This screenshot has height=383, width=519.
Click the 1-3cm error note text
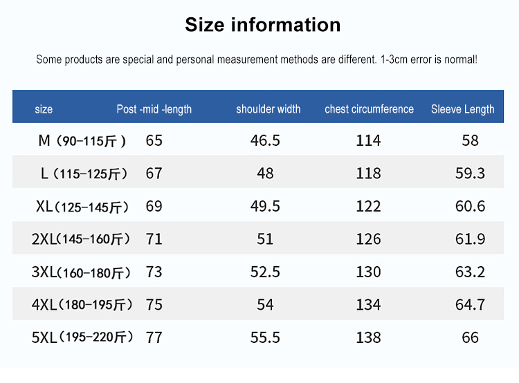point(256,59)
